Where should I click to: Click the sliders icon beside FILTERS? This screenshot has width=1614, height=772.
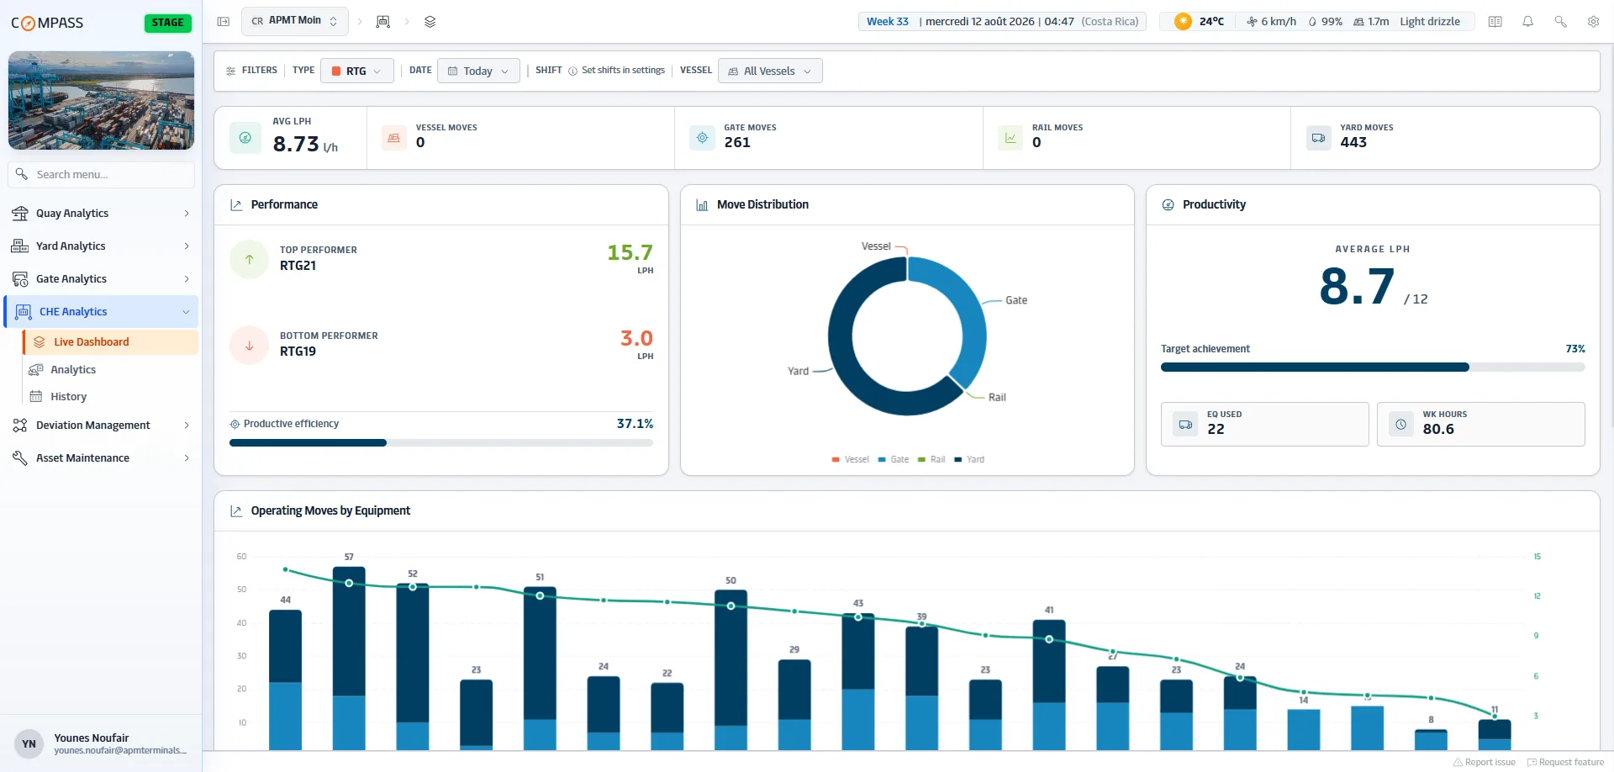[231, 71]
